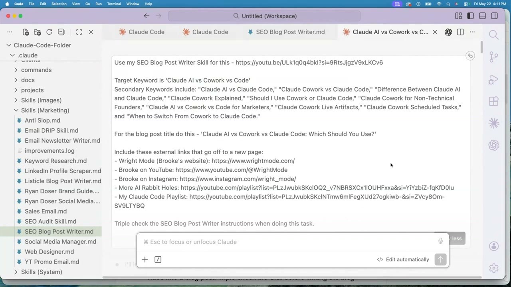Click the maximize panel icon in sidebar header
The height and width of the screenshot is (287, 511).
coord(79,32)
